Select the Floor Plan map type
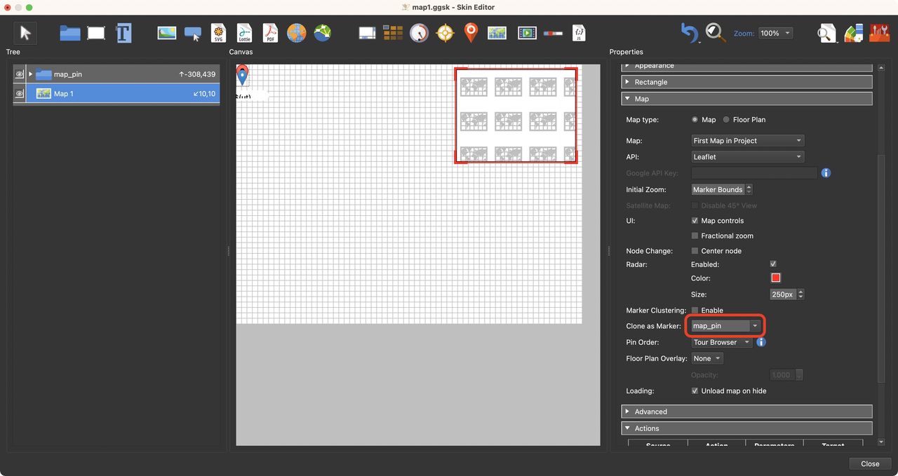898x476 pixels. [x=726, y=119]
